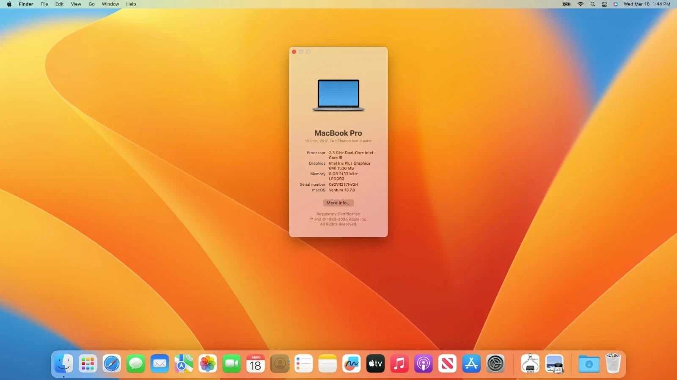Launch FaceTime from the Dock
Image resolution: width=677 pixels, height=380 pixels.
pyautogui.click(x=231, y=364)
